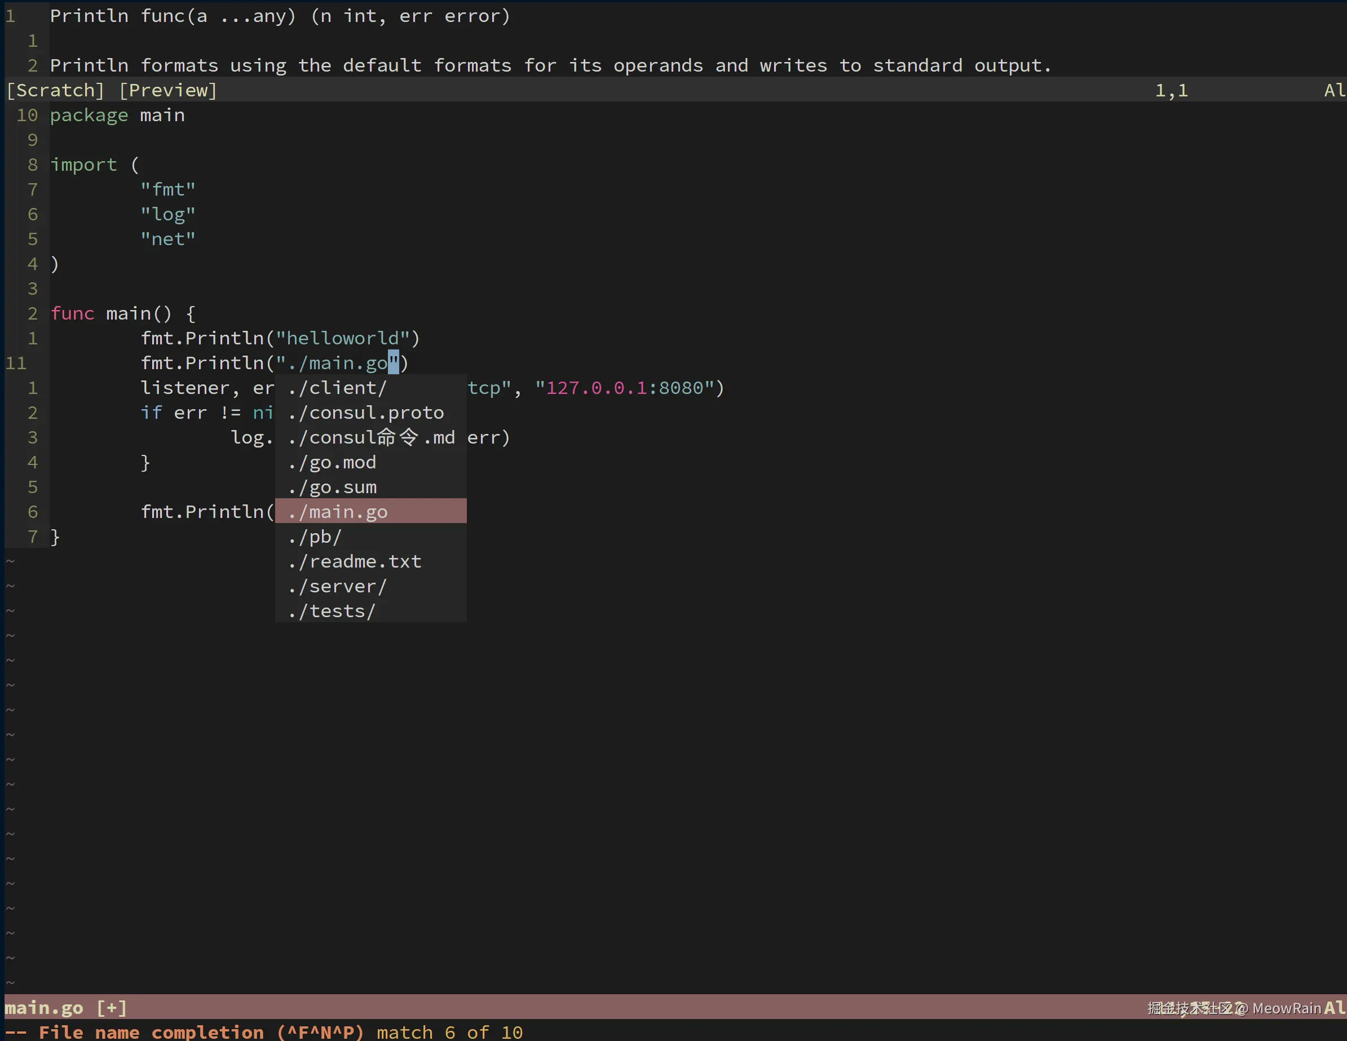Pick ./consul命令.md from completion list
The width and height of the screenshot is (1347, 1041).
(372, 437)
